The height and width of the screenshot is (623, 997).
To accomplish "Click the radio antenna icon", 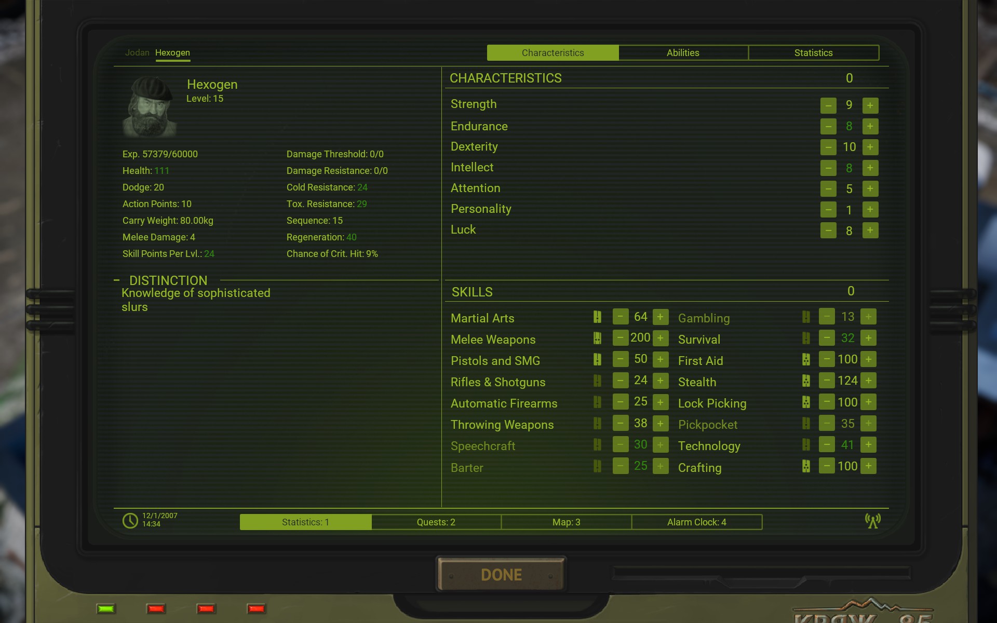I will click(x=872, y=521).
